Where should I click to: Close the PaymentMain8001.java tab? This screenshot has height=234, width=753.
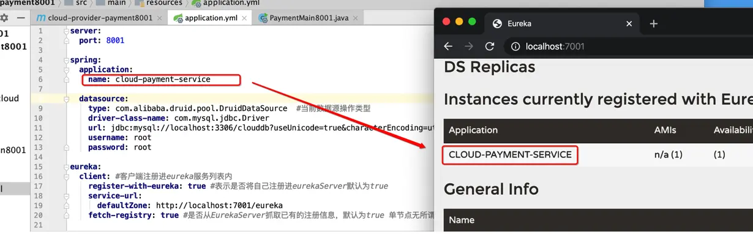[356, 18]
